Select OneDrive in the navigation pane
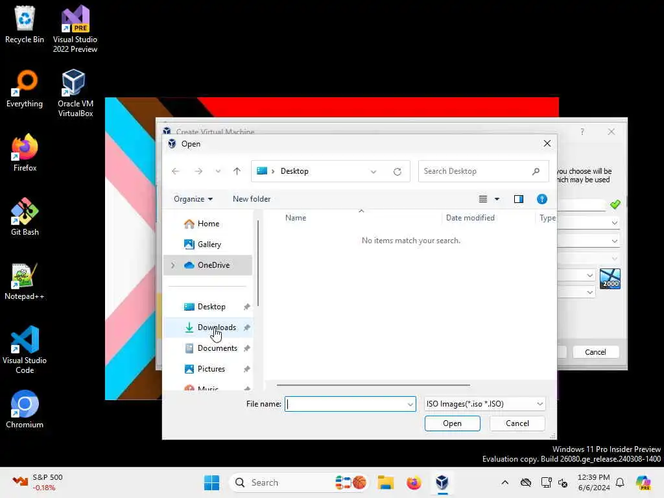 pos(208,265)
